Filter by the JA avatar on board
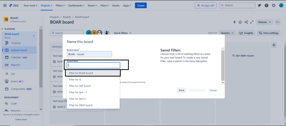286x126 pixels. pos(89,33)
